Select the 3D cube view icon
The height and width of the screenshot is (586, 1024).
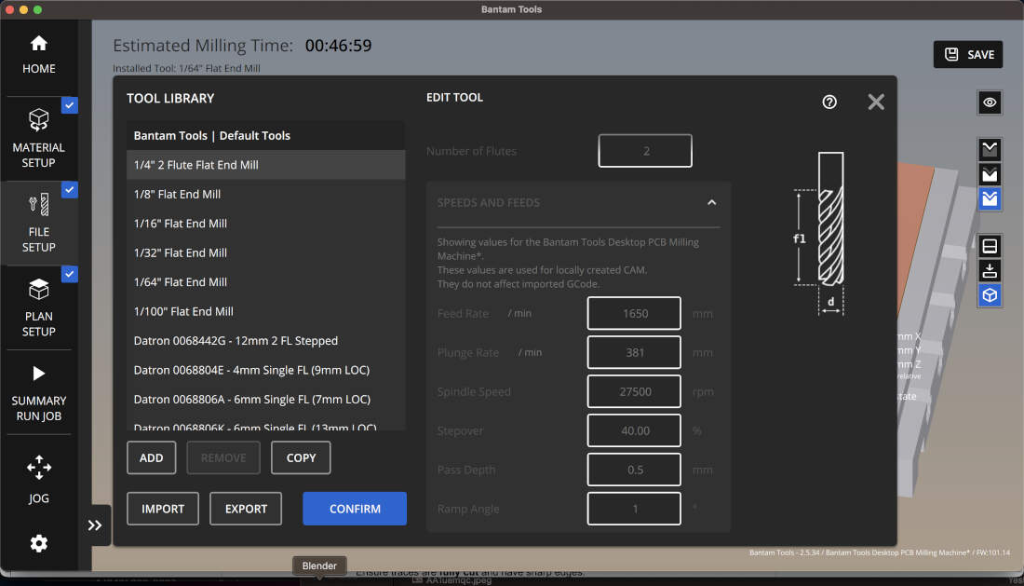(x=990, y=295)
